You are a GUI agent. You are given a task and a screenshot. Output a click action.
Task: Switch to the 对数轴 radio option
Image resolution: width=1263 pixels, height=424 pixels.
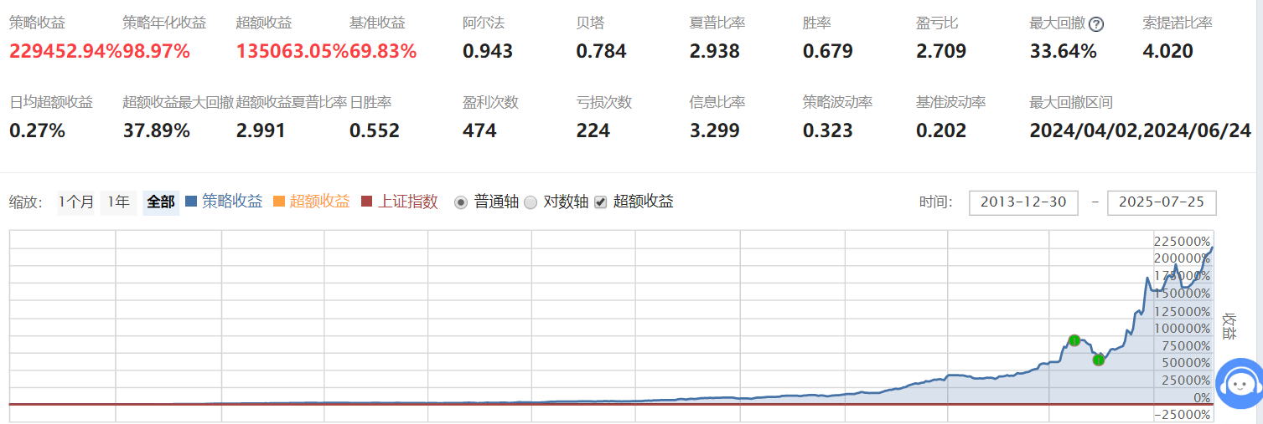click(x=530, y=202)
